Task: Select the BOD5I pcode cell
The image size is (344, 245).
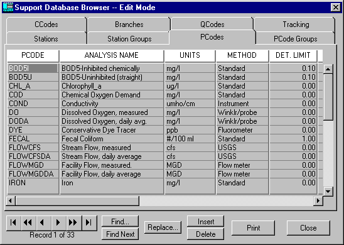Action: (x=33, y=68)
